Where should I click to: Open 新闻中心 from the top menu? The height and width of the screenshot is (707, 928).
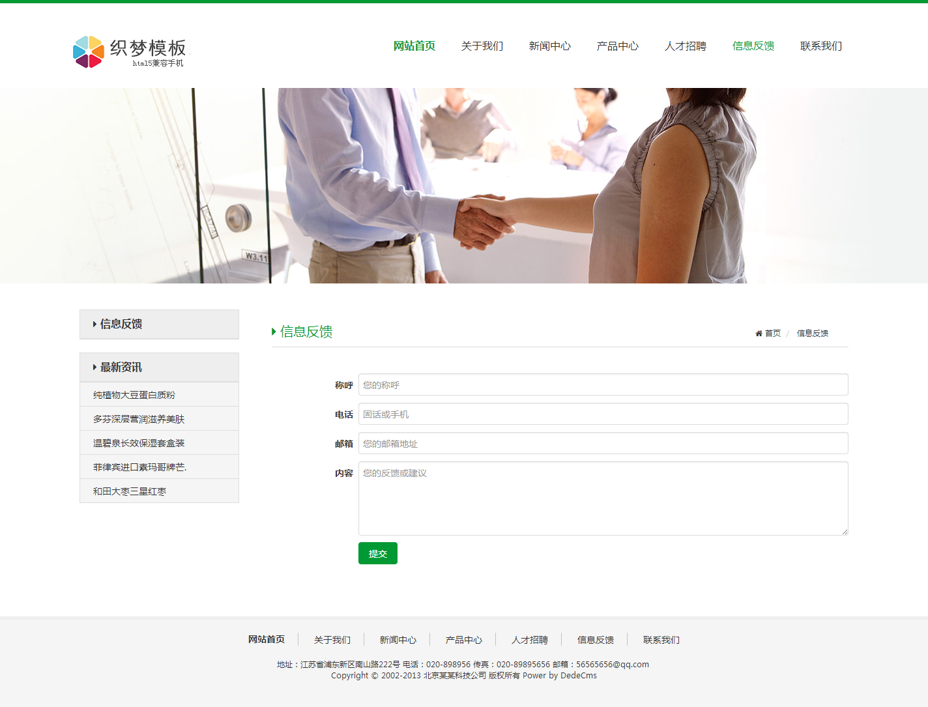point(549,46)
